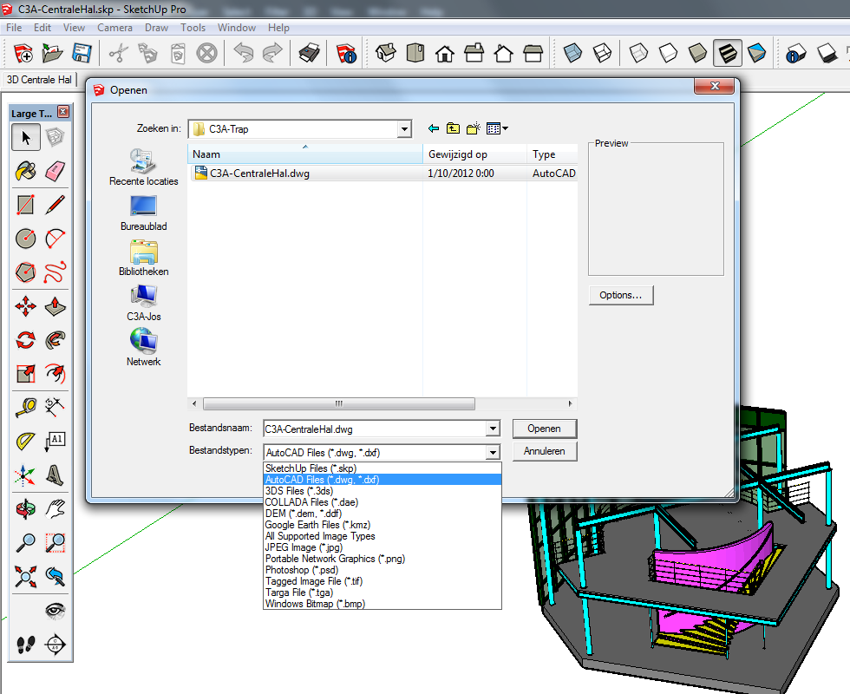Select the Arc tool
The width and height of the screenshot is (850, 694).
click(x=55, y=239)
